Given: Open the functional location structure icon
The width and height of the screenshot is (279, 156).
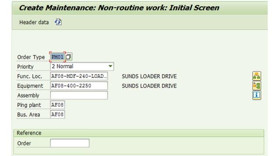Looking at the screenshot, I should point(257,76).
